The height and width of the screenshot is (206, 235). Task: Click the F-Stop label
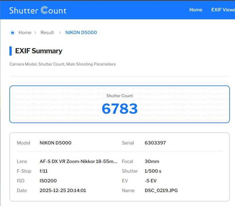click(24, 171)
